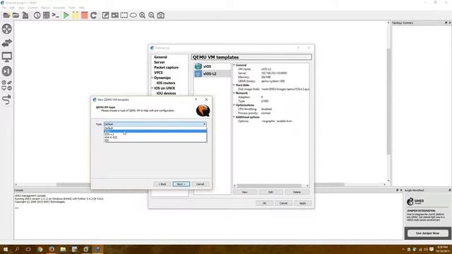Click the Zoom out magnifier icon
The image size is (452, 254).
tap(151, 16)
